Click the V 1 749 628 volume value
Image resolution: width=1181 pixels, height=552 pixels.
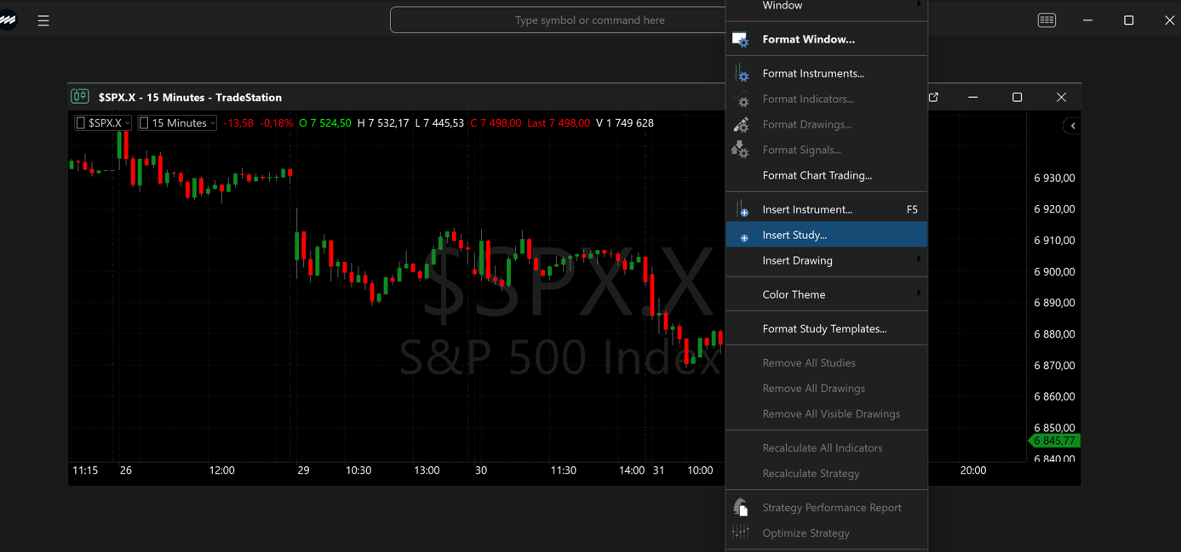point(625,122)
